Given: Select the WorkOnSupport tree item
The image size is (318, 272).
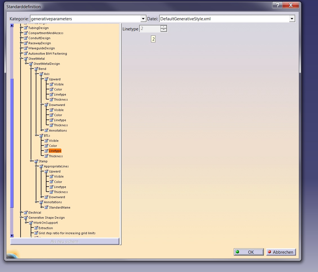Looking at the screenshot, I should pos(46,223).
